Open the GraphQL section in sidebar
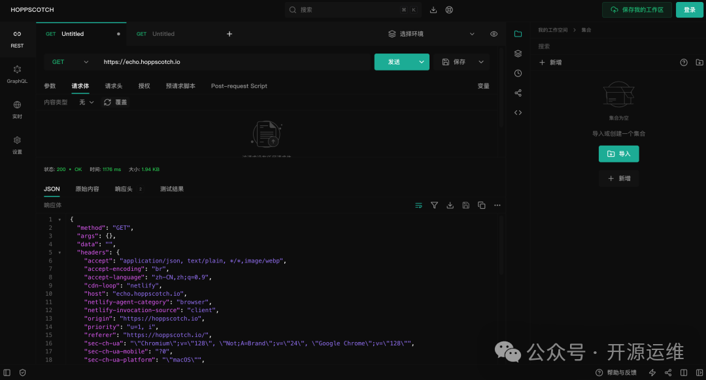Screen dimensions: 706x380 pyautogui.click(x=17, y=74)
